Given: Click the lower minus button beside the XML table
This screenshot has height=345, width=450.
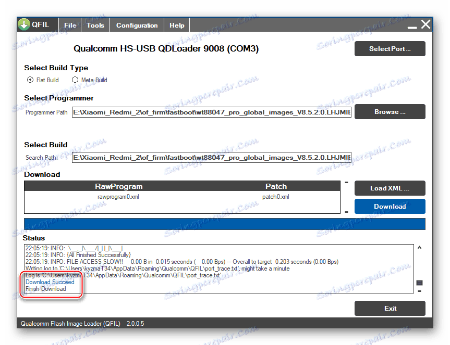Looking at the screenshot, I should coord(346,212).
